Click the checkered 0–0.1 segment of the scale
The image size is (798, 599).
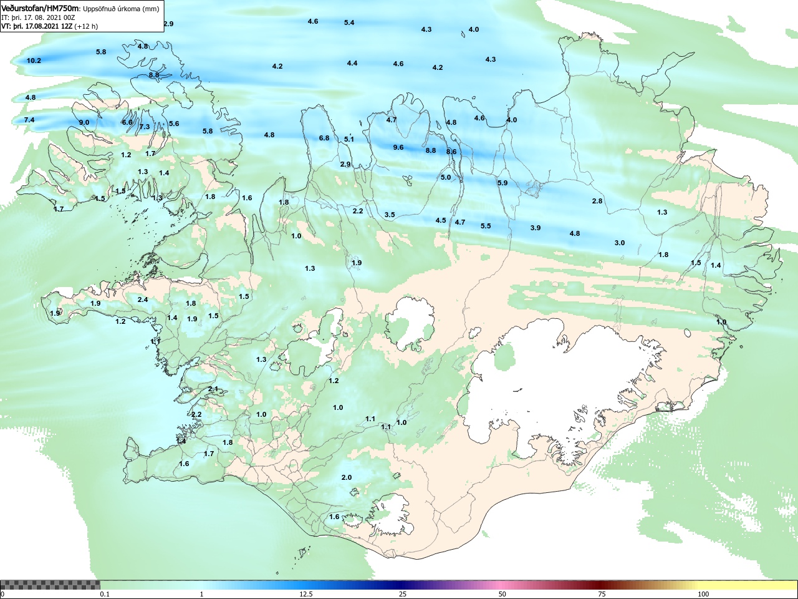[x=50, y=585]
